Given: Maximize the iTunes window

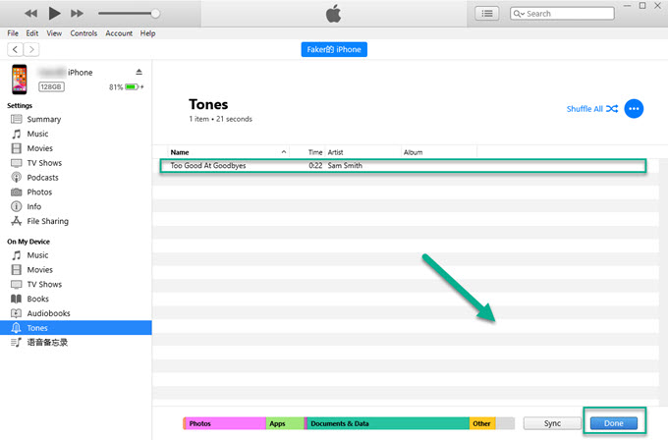Looking at the screenshot, I should pos(642,6).
